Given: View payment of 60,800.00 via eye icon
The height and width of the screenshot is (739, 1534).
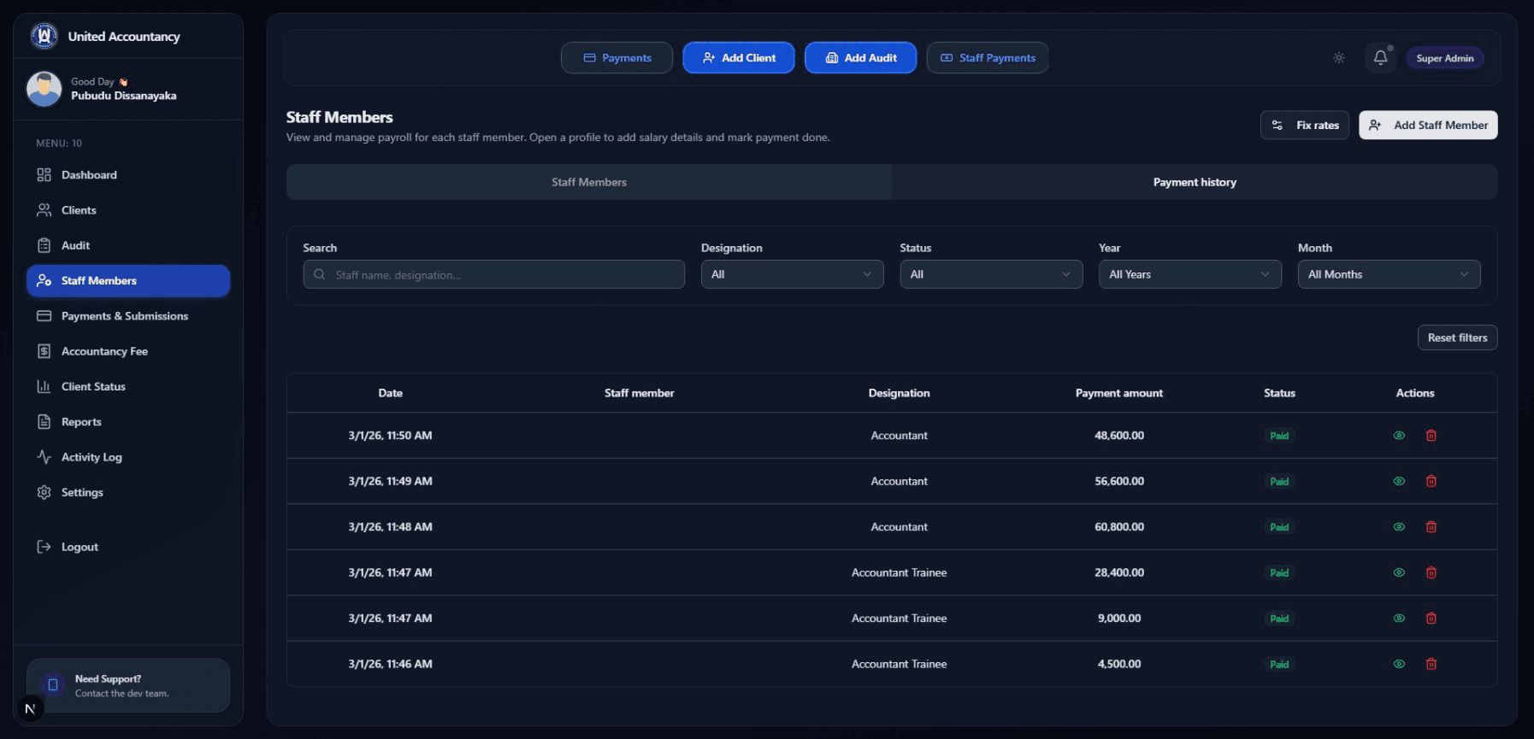Looking at the screenshot, I should coord(1399,527).
